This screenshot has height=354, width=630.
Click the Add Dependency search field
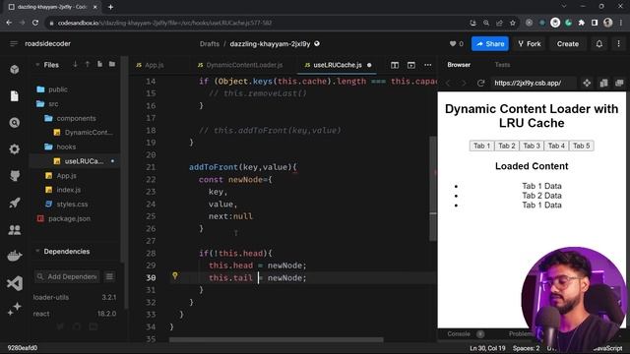(67, 276)
